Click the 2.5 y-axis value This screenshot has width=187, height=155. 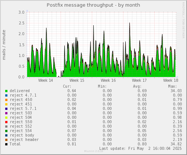22,23
